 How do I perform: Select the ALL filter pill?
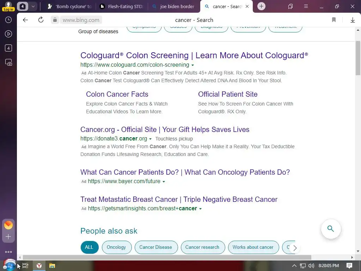click(90, 247)
